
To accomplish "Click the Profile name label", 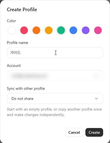I will coord(18,43).
